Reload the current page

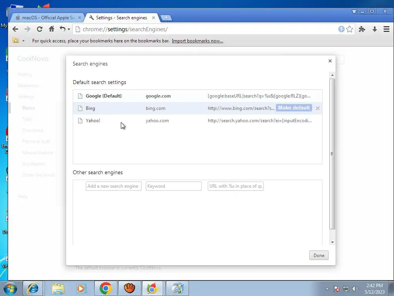click(40, 29)
